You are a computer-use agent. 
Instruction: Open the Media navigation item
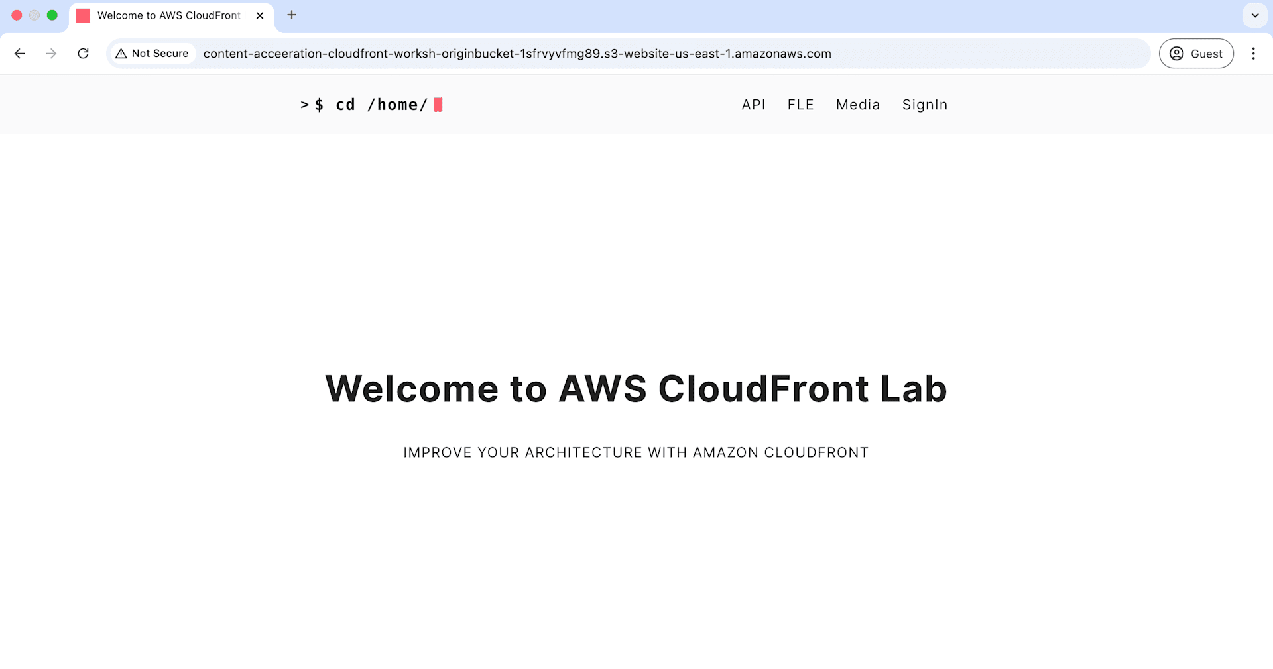pos(857,105)
